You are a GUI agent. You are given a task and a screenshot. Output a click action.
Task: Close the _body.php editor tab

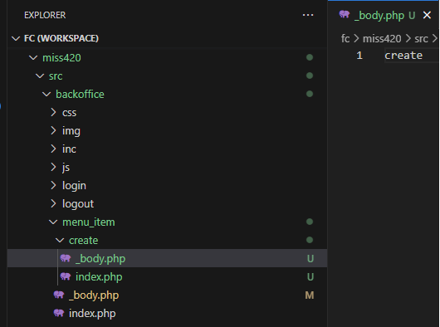(x=427, y=15)
